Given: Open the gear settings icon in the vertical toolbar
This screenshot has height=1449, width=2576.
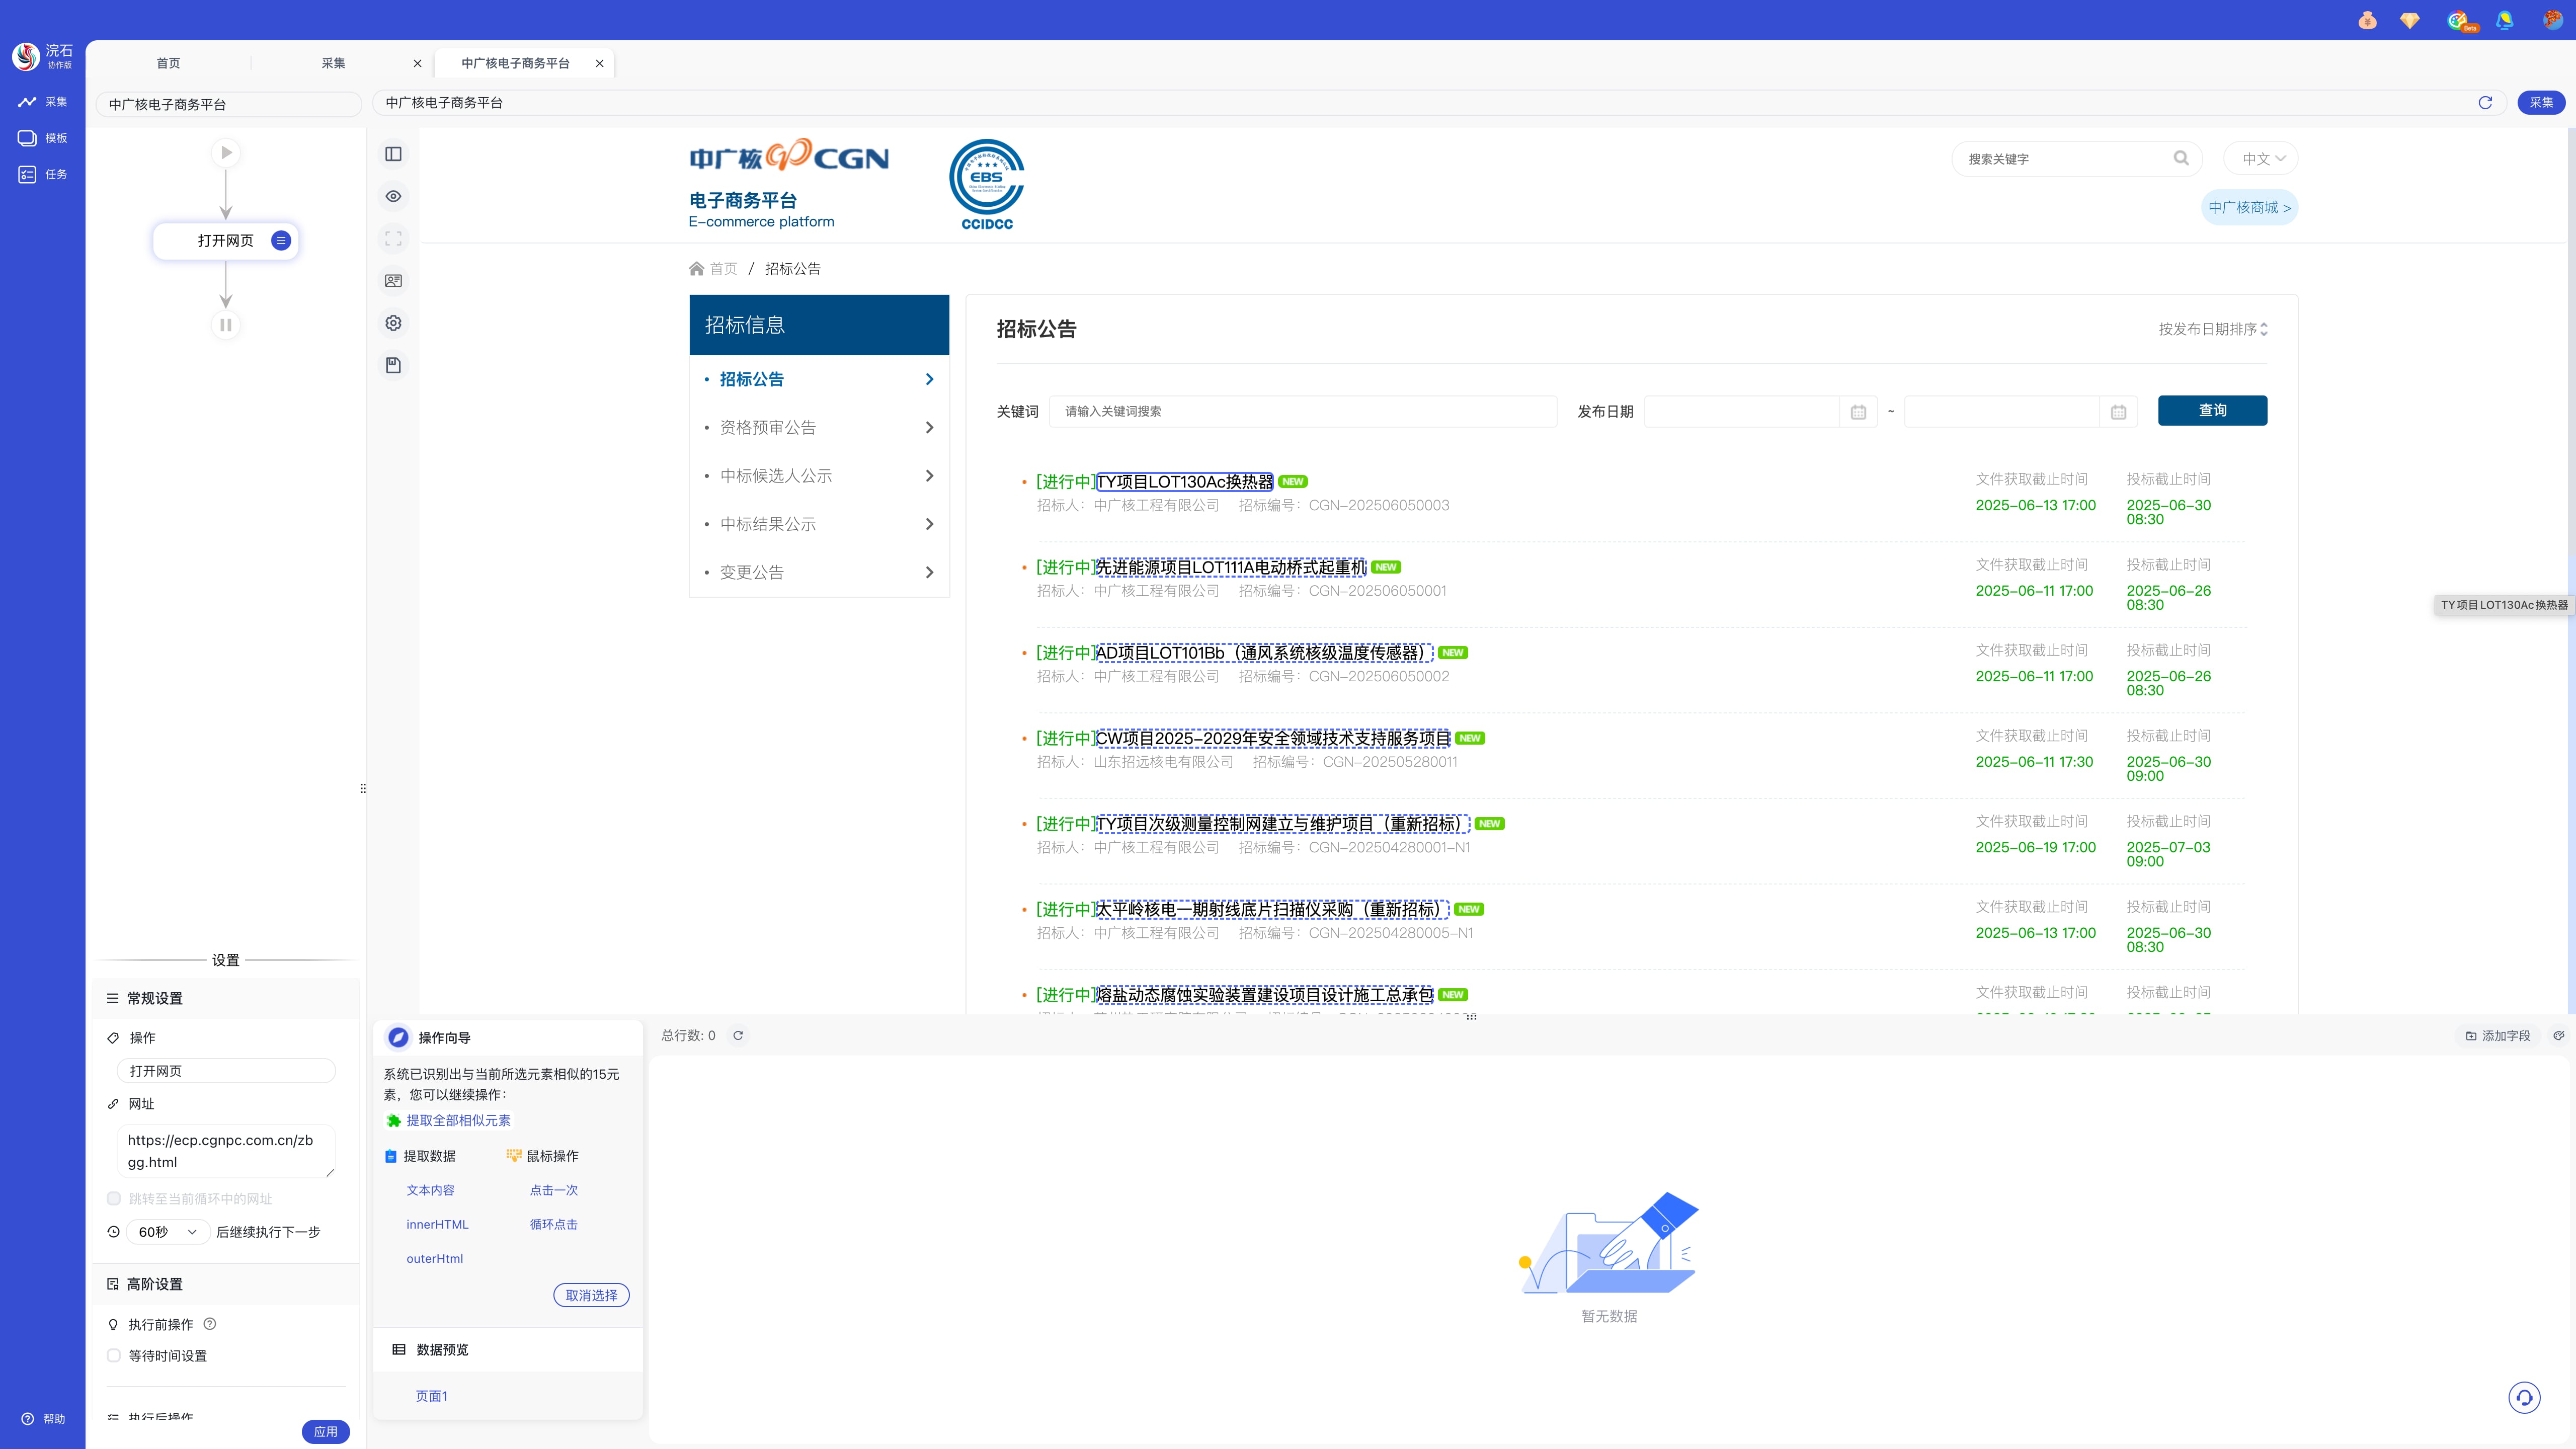Looking at the screenshot, I should [x=393, y=323].
